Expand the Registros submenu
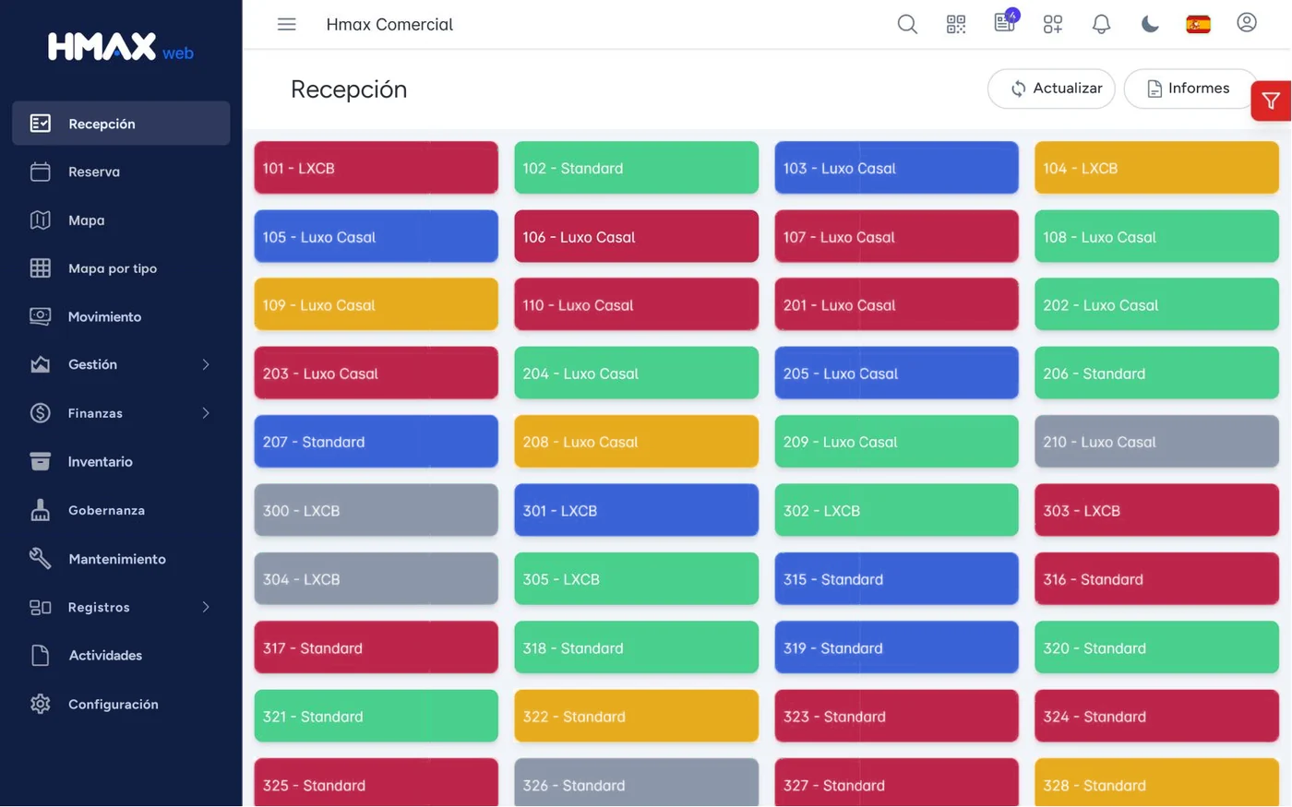 [121, 607]
